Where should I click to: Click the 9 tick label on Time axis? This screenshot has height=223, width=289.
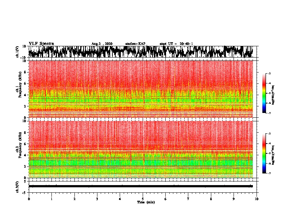(x=234, y=199)
